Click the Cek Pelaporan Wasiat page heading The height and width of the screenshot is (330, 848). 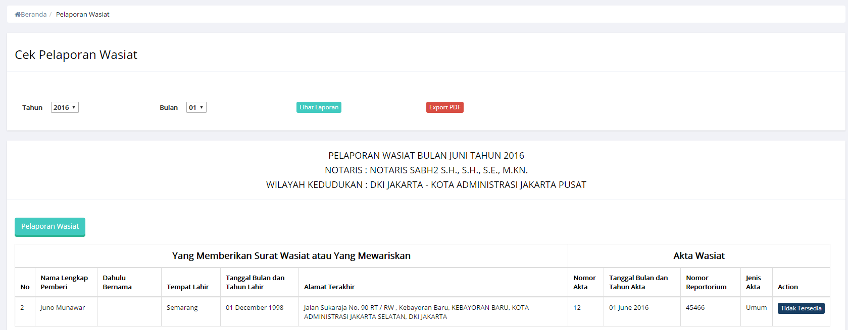click(x=76, y=55)
